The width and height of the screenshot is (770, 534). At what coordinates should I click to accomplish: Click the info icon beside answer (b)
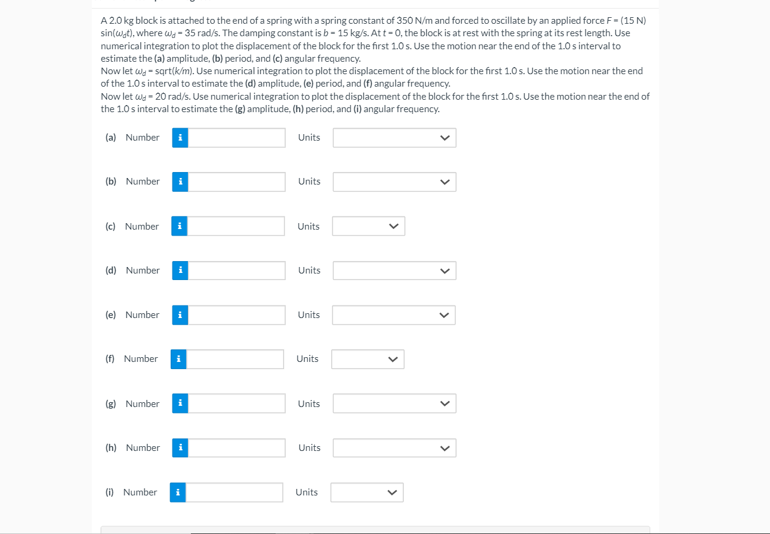click(180, 182)
